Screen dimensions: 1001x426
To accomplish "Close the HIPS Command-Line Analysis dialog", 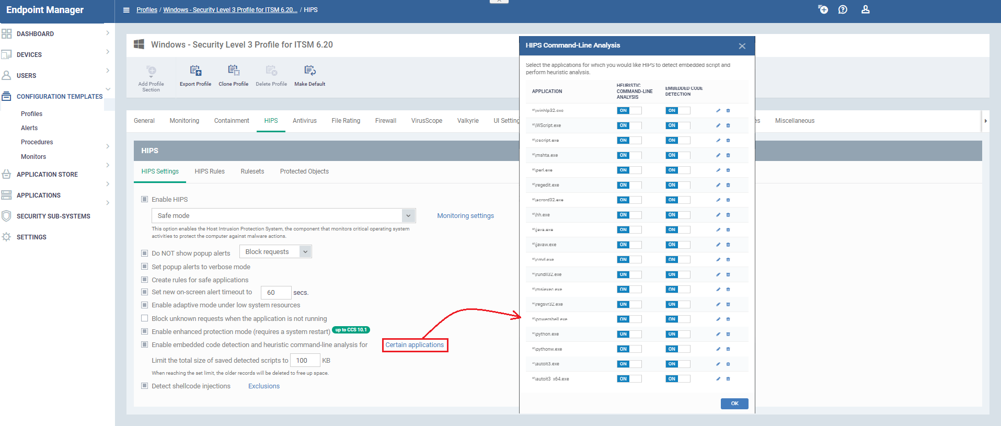I will pyautogui.click(x=742, y=46).
